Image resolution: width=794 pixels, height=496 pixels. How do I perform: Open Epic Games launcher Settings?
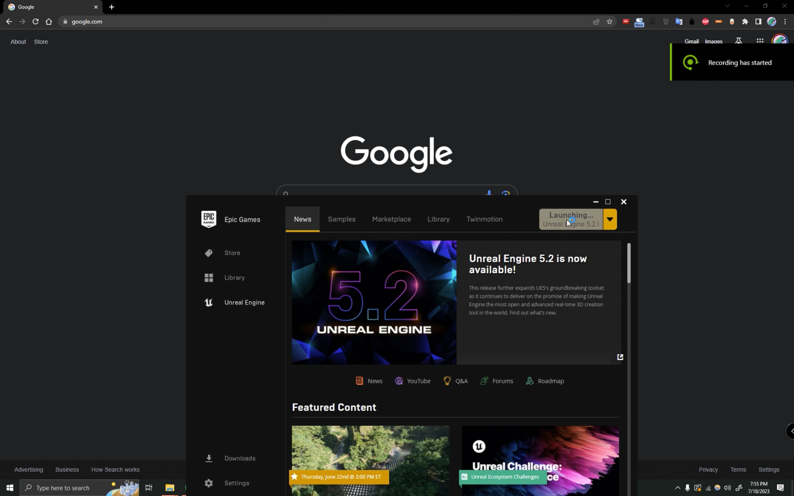(x=236, y=483)
